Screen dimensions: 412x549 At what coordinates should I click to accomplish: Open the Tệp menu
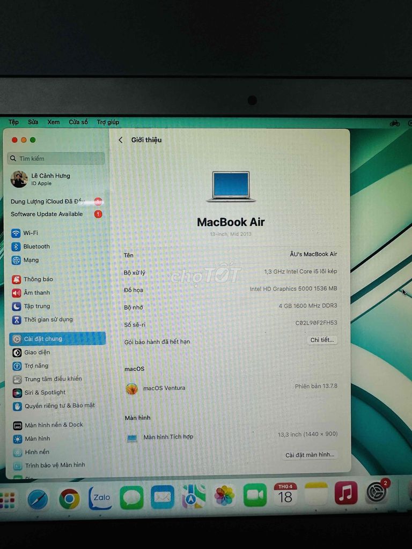pos(13,122)
